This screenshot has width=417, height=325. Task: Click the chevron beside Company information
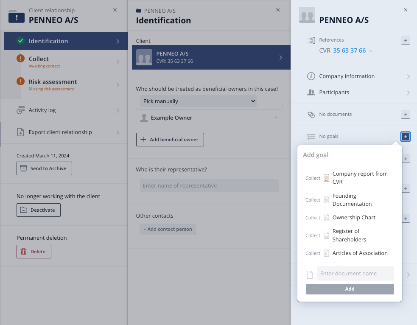[x=408, y=77]
